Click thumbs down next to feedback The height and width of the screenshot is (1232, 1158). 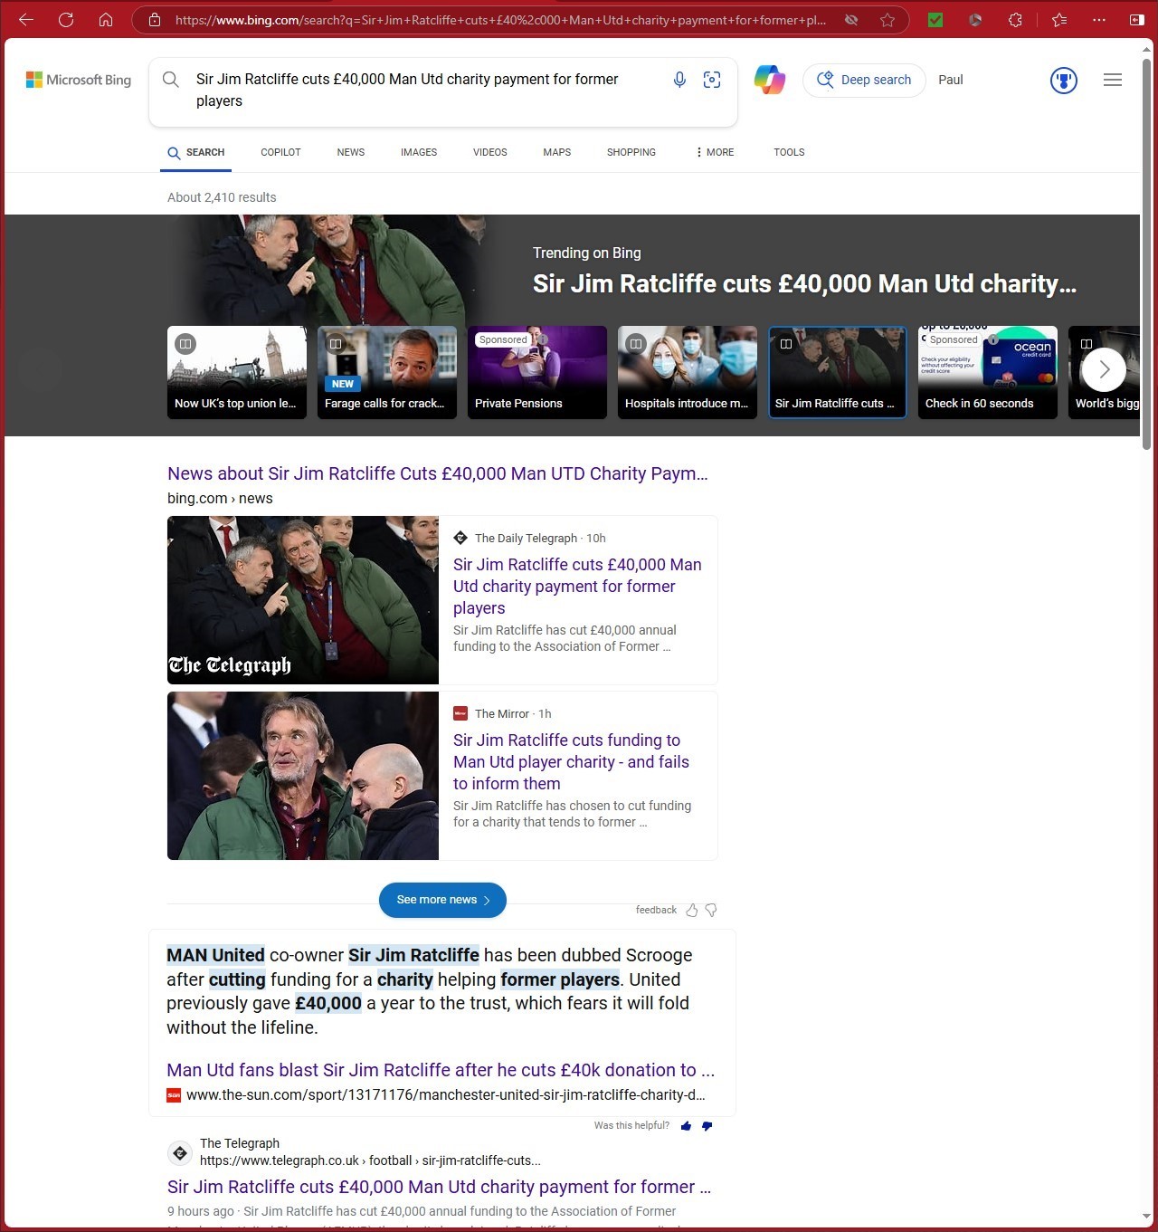[x=711, y=910]
